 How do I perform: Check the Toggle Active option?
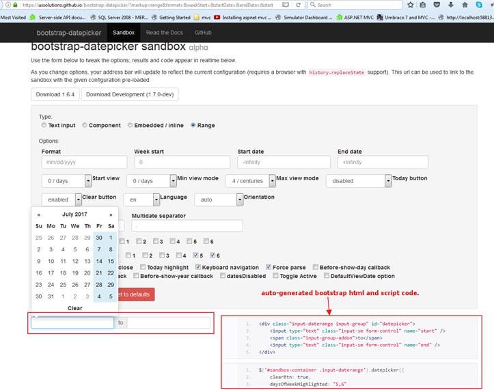pos(275,276)
